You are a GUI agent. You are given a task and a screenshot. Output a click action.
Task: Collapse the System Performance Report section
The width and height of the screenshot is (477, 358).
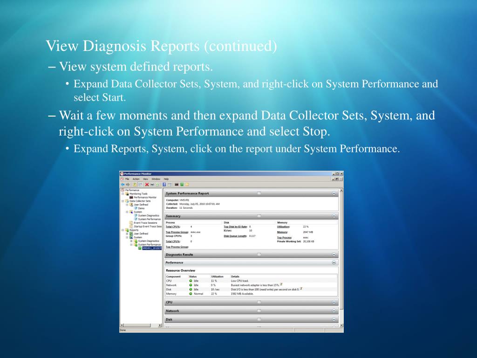tap(334, 193)
